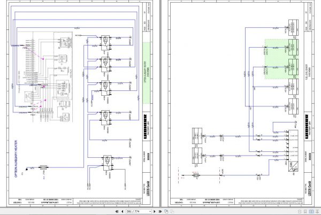
Task: Go to the next page
Action: (155, 211)
